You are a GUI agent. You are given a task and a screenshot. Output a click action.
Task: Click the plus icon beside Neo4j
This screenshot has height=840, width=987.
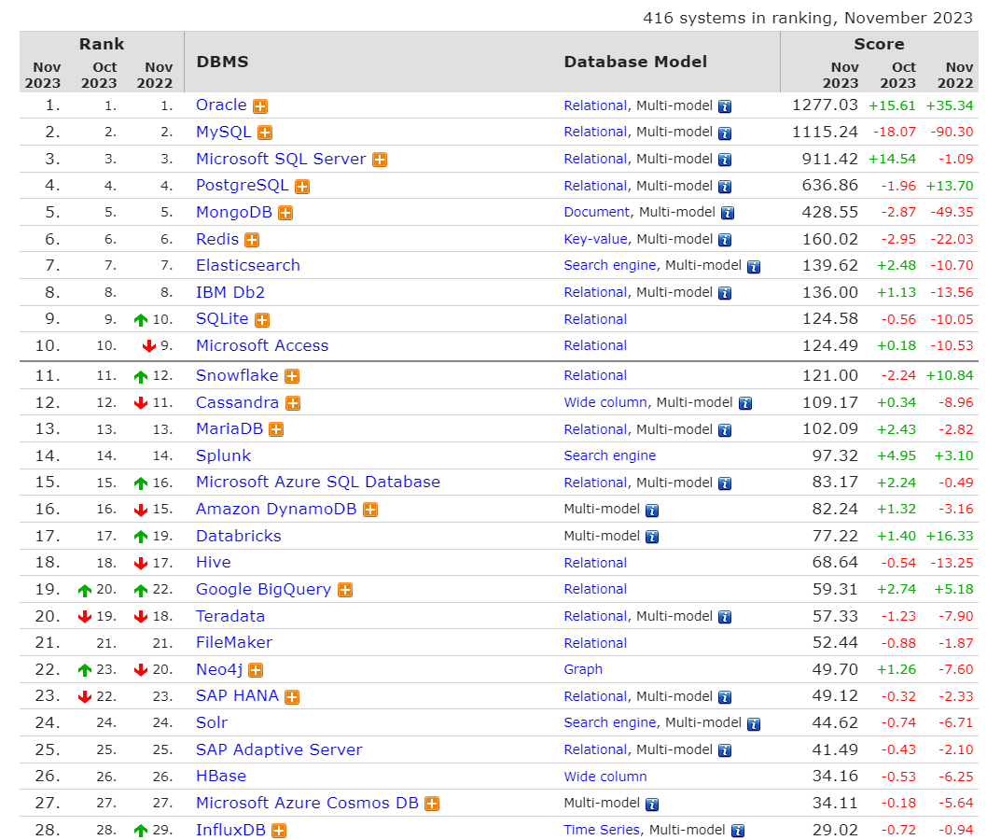tap(256, 670)
